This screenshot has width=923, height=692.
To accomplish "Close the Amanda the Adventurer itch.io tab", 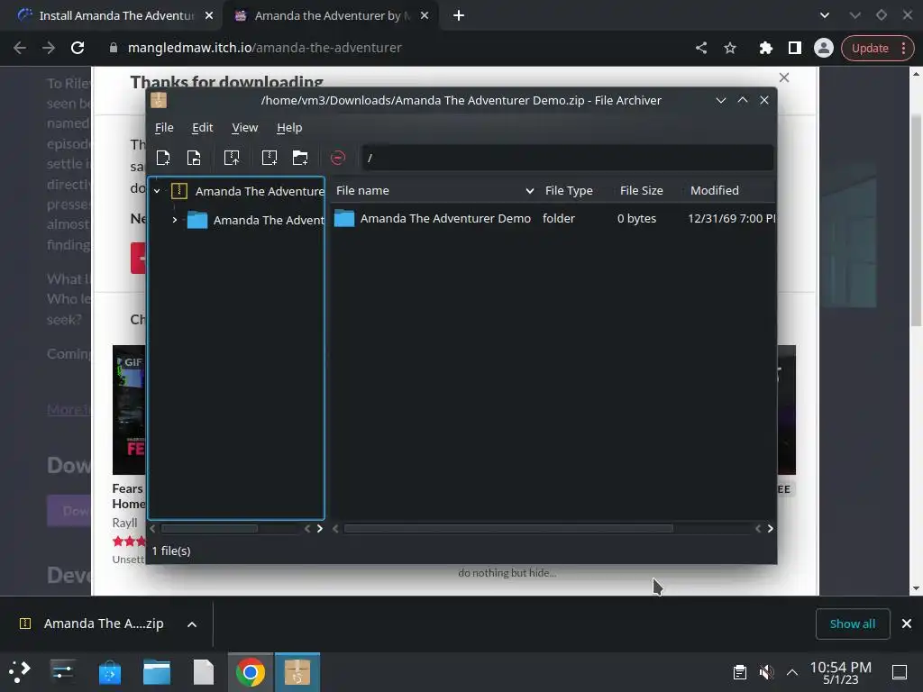I will point(425,16).
